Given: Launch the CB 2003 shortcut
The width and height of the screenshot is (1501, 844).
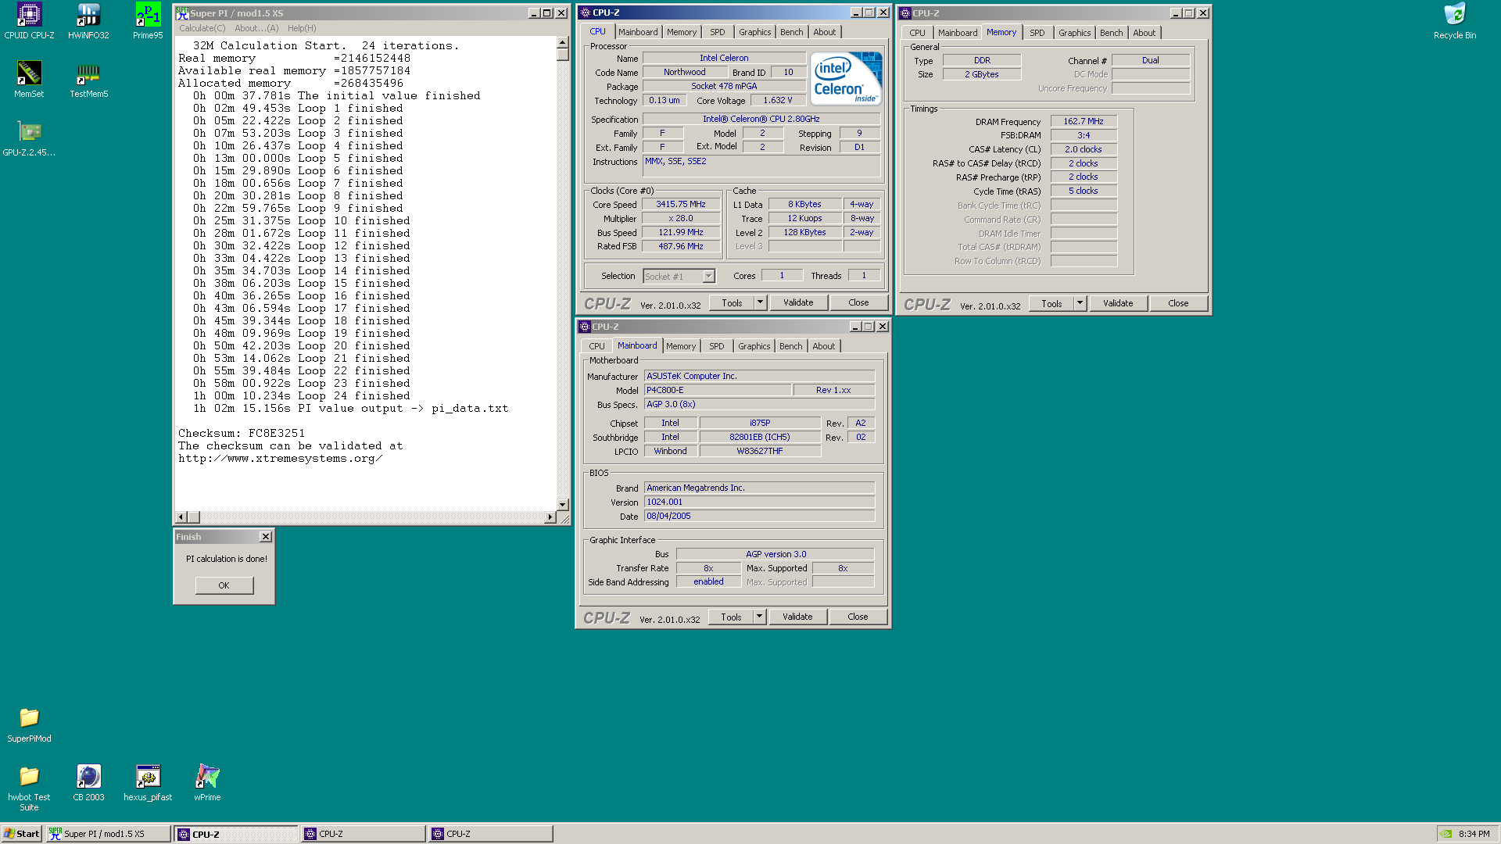Looking at the screenshot, I should pyautogui.click(x=88, y=783).
